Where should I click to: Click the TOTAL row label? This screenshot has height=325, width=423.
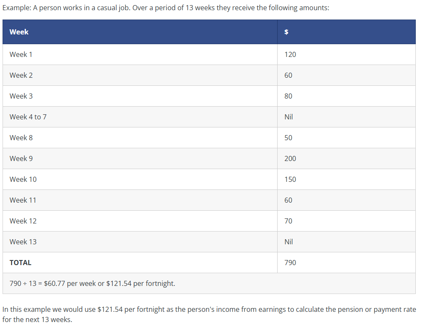pos(20,263)
